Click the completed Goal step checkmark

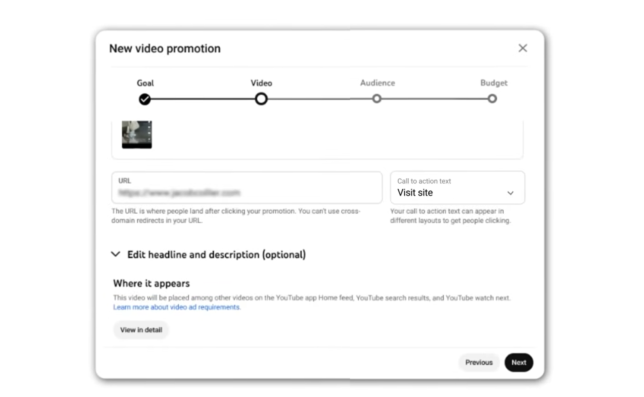144,99
